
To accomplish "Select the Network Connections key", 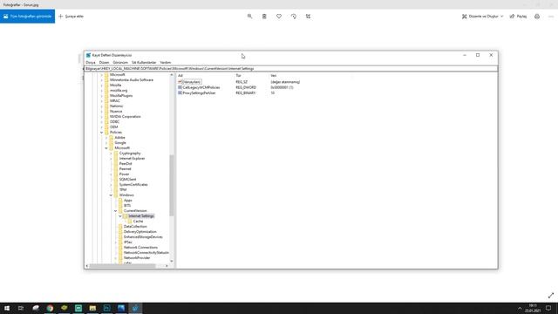I will (140, 248).
